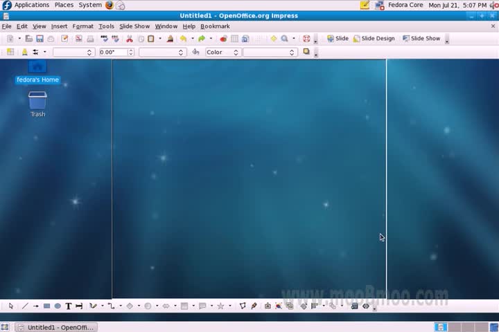Select the Text tool
This screenshot has height=332, width=499.
(69, 306)
